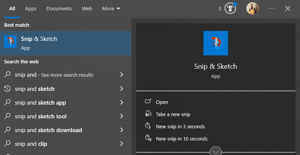Open the three-dots options menu
This screenshot has height=155, width=300.
(272, 8)
